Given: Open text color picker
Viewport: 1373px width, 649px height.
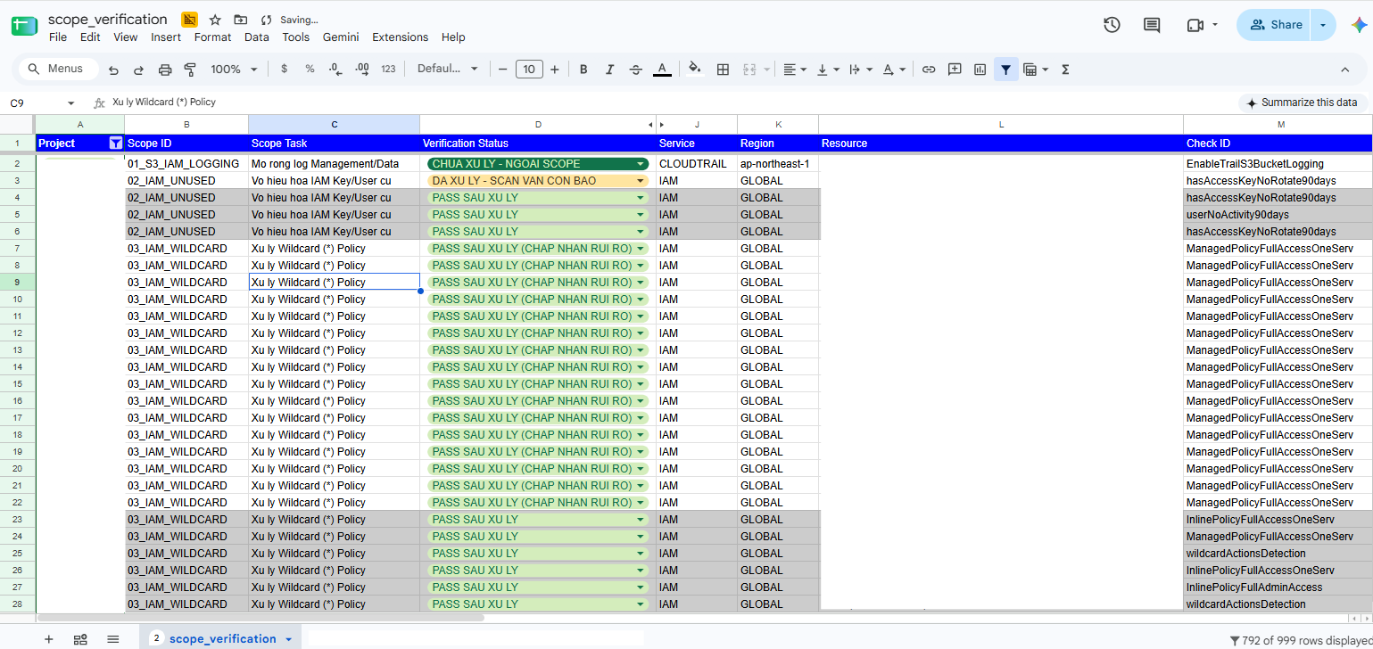Looking at the screenshot, I should pos(662,69).
